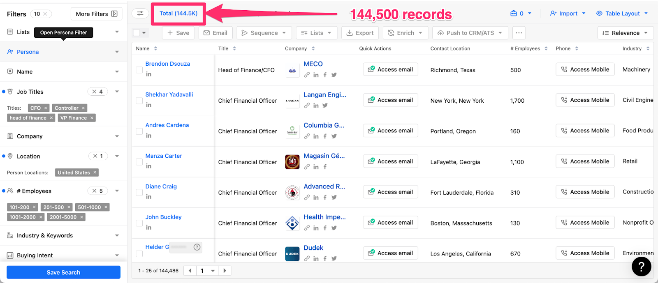This screenshot has height=283, width=658.
Task: Clear all 10 filters with the X
Action: (x=45, y=14)
